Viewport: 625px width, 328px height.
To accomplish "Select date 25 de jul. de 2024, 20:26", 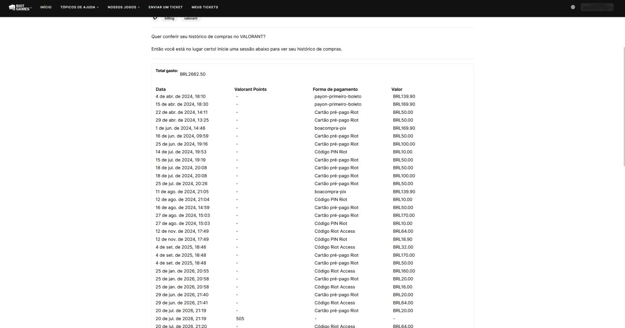I will (x=181, y=184).
